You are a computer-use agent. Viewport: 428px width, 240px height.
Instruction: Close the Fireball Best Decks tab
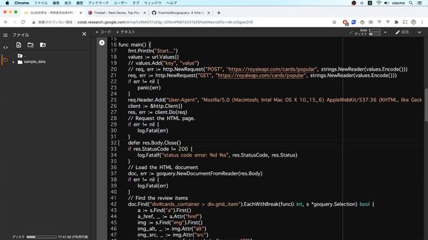144,13
